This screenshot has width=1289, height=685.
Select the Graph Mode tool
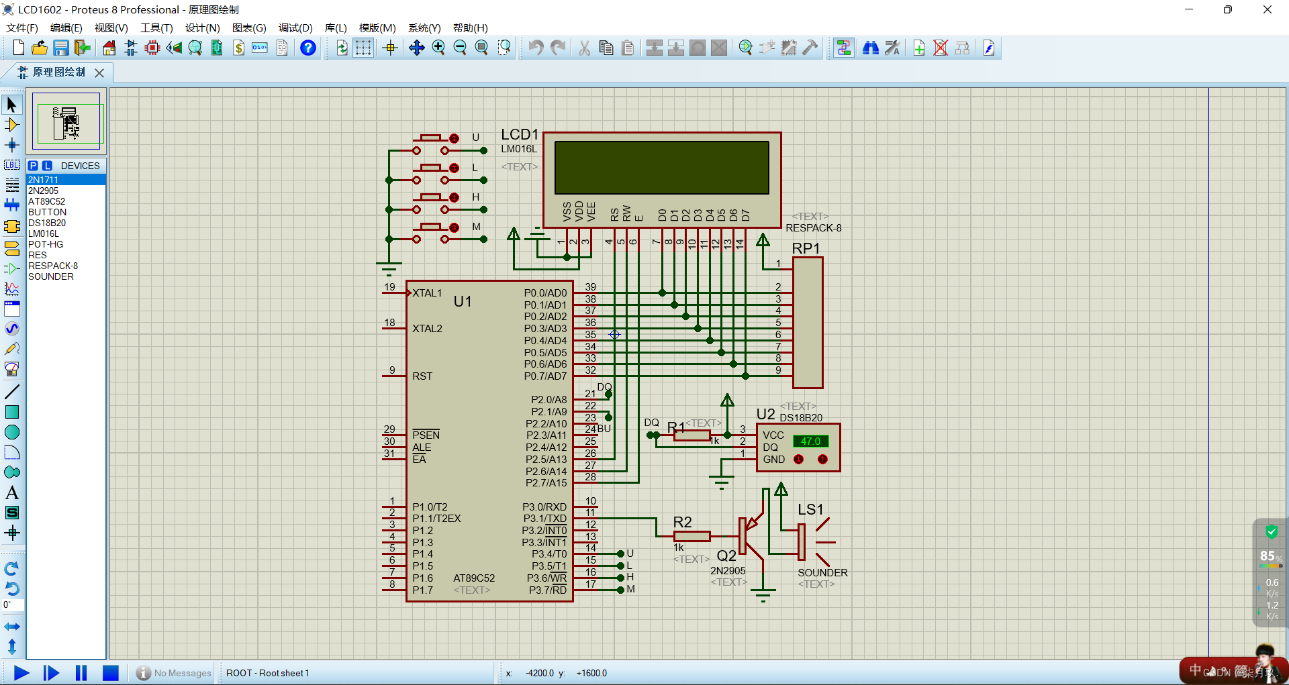click(x=12, y=288)
